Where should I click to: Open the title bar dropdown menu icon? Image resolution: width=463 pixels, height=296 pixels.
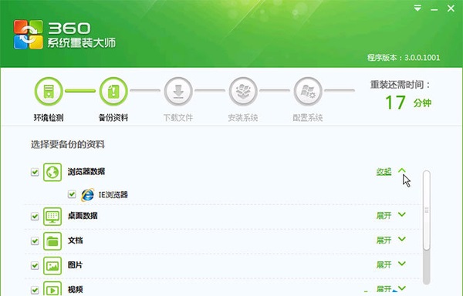click(x=417, y=8)
